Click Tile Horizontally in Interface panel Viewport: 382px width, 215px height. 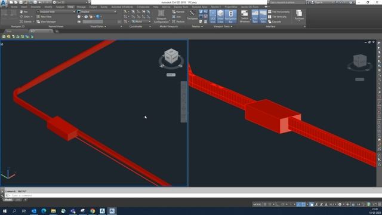point(279,12)
